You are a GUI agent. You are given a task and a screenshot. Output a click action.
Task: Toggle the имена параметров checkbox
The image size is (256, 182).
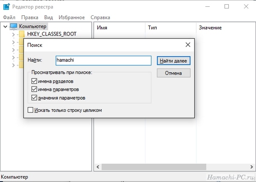34,89
